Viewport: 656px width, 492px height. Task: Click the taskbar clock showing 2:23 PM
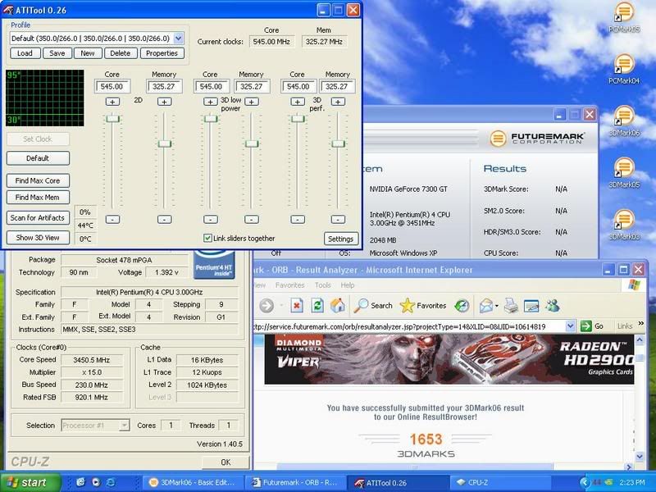coord(631,482)
